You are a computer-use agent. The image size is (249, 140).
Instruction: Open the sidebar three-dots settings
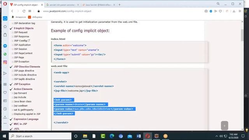pyautogui.click(x=5, y=123)
